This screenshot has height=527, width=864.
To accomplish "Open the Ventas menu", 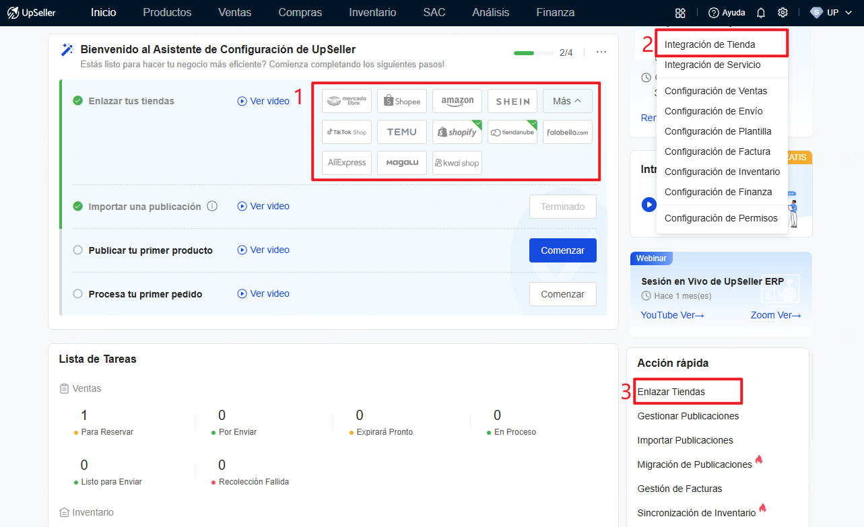I will [x=235, y=12].
